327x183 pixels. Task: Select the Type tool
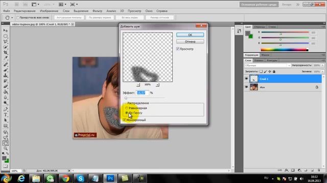click(x=6, y=115)
